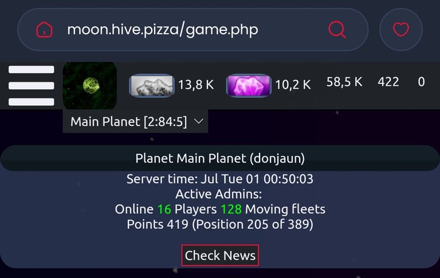Screen dimensions: 440x278
Task: Click the chevron beside Main Planet
Action: (199, 121)
